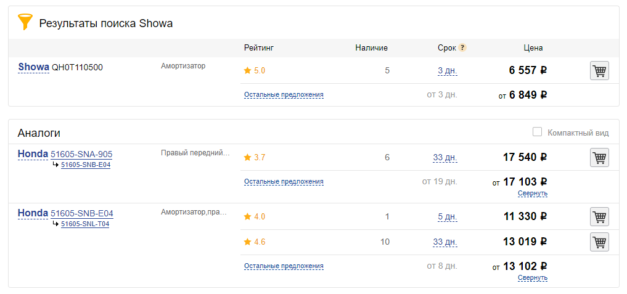Screen dimensions: 627x294
Task: Click the 5.0 star rating of Showa
Action: 255,71
